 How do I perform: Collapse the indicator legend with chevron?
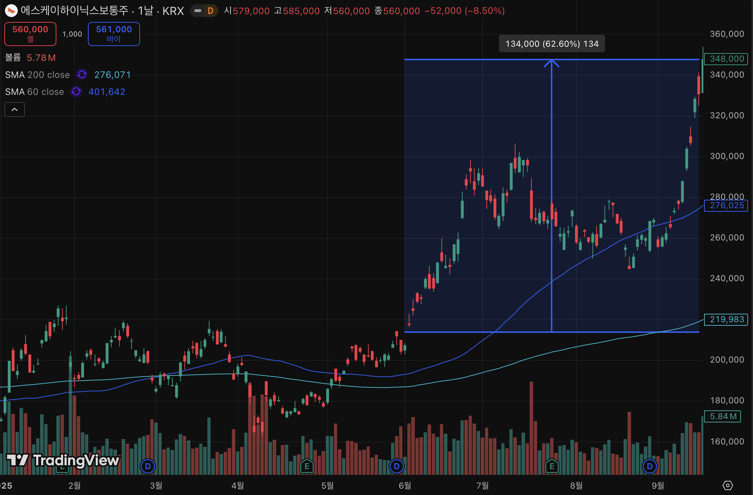click(x=15, y=109)
